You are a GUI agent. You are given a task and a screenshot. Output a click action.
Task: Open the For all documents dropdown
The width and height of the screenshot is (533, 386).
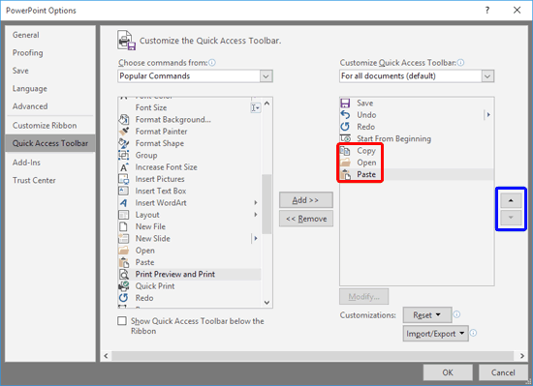(x=487, y=76)
